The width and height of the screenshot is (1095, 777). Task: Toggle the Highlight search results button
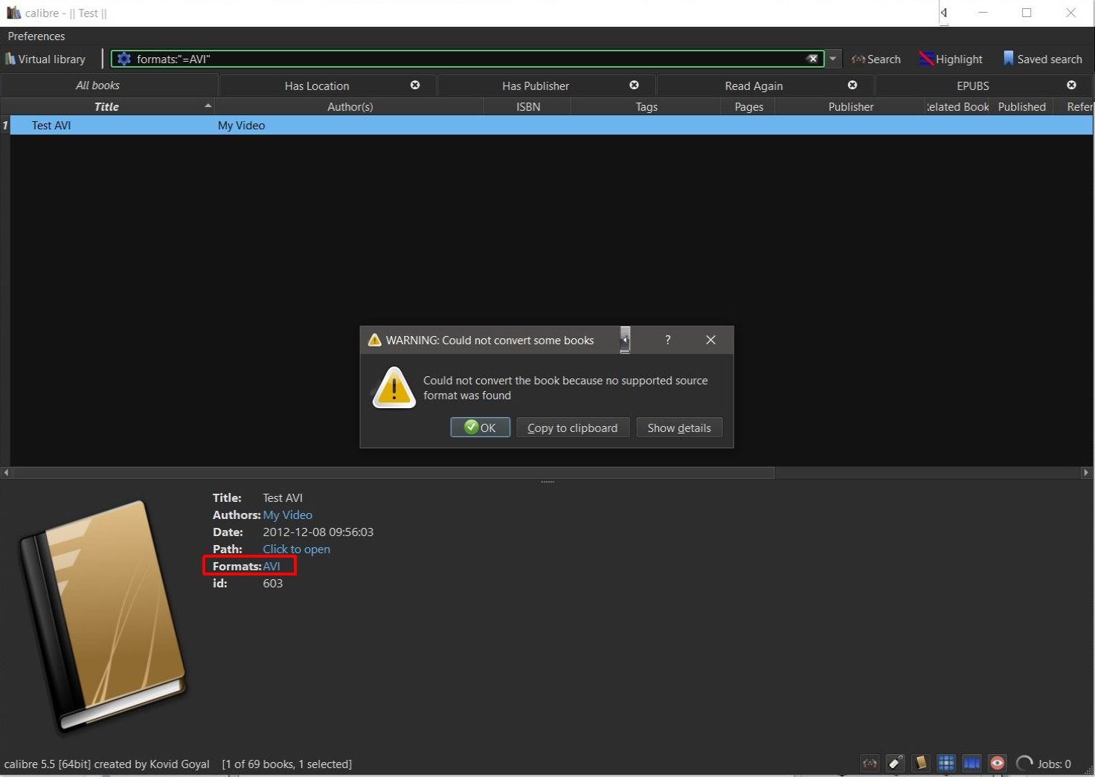pyautogui.click(x=950, y=59)
